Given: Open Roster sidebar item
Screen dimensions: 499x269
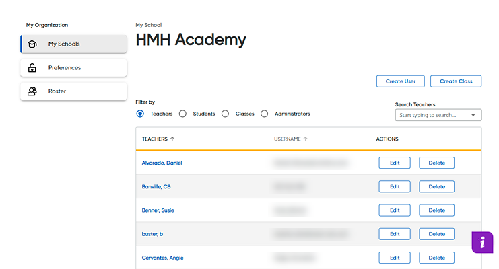Looking at the screenshot, I should [74, 91].
